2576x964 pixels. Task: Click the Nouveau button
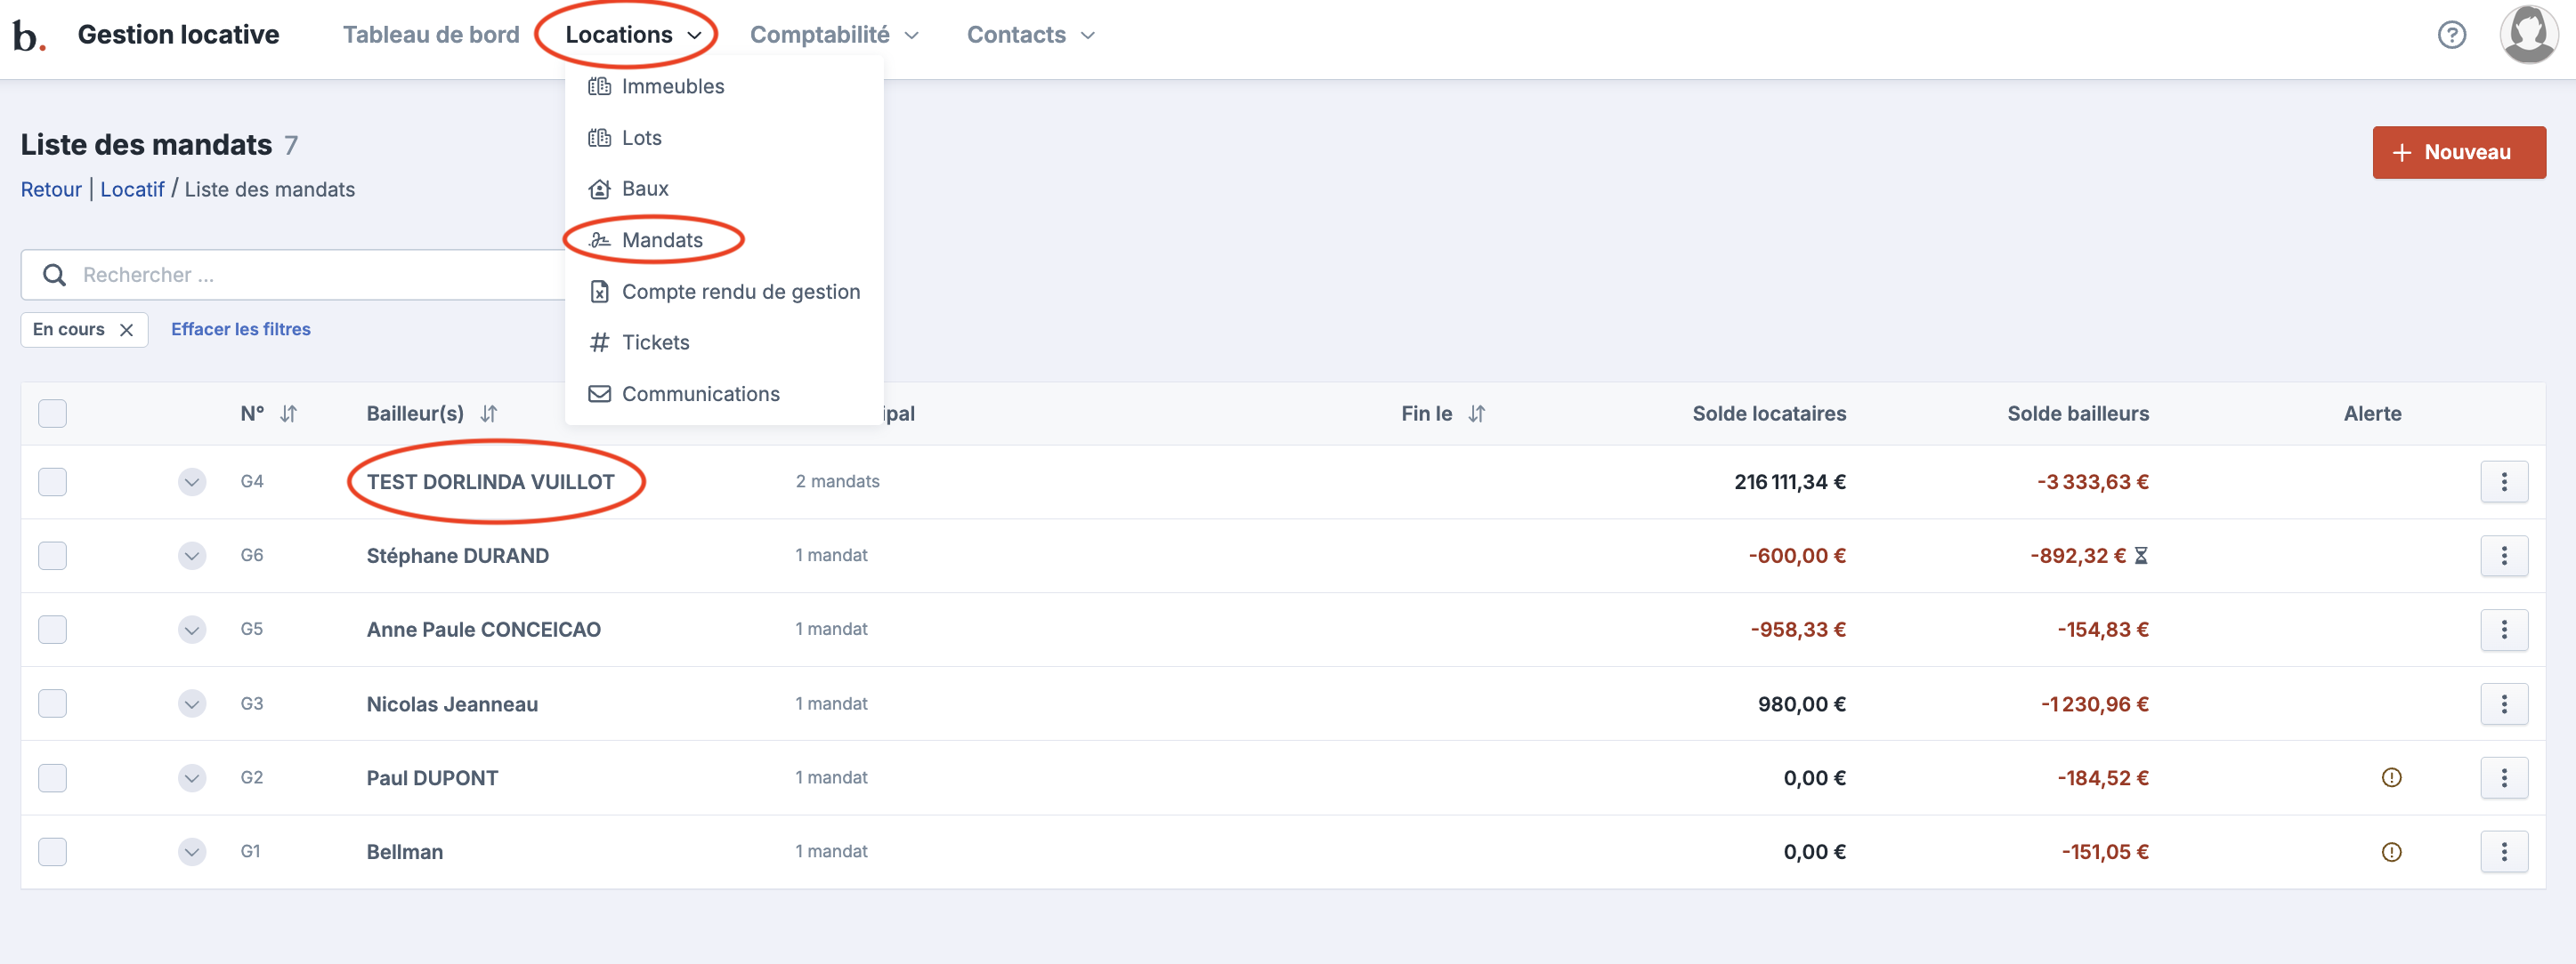pyautogui.click(x=2458, y=152)
